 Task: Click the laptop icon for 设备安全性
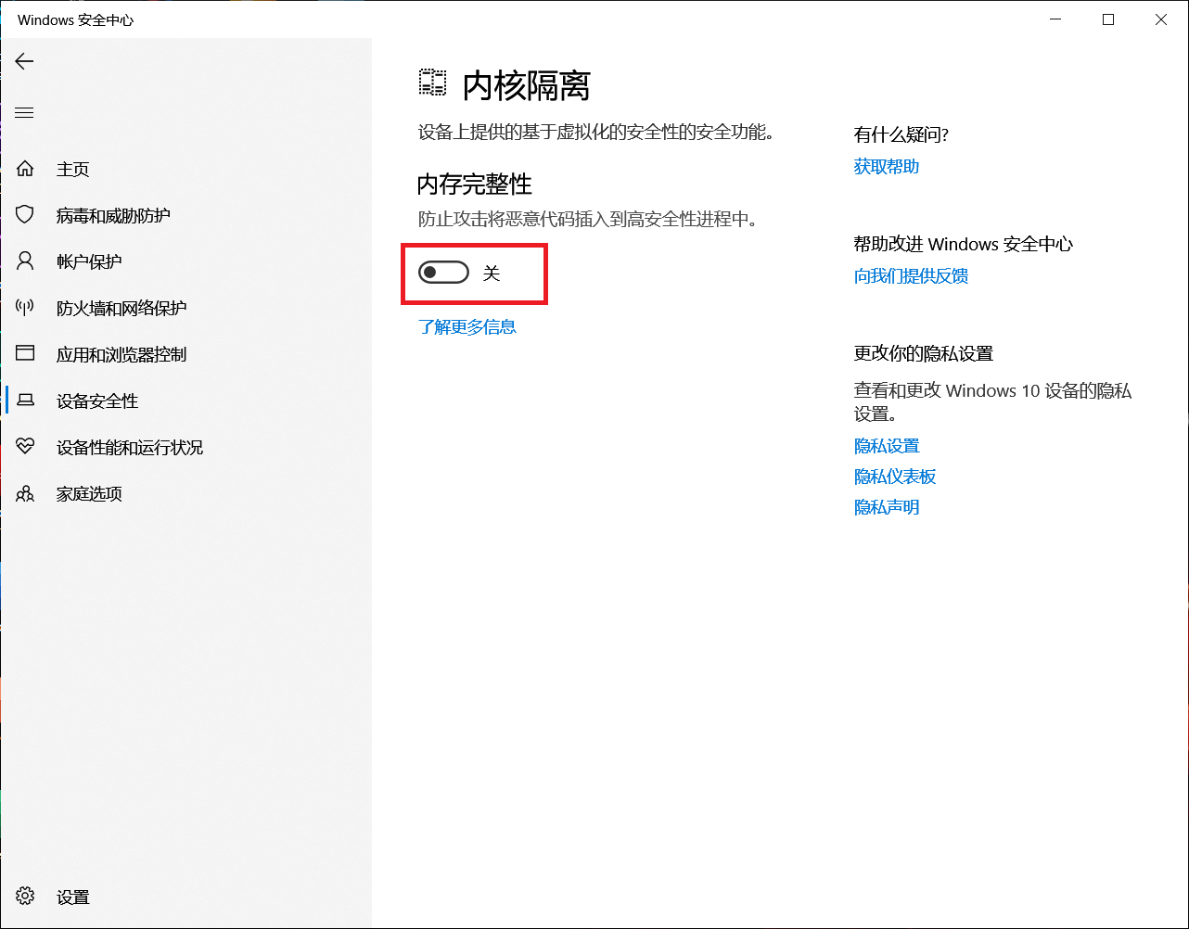25,401
